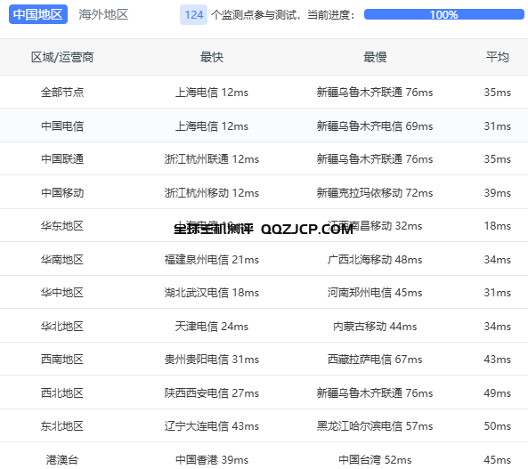
Task: Click the 区域/运营商 column header
Action: (x=62, y=57)
